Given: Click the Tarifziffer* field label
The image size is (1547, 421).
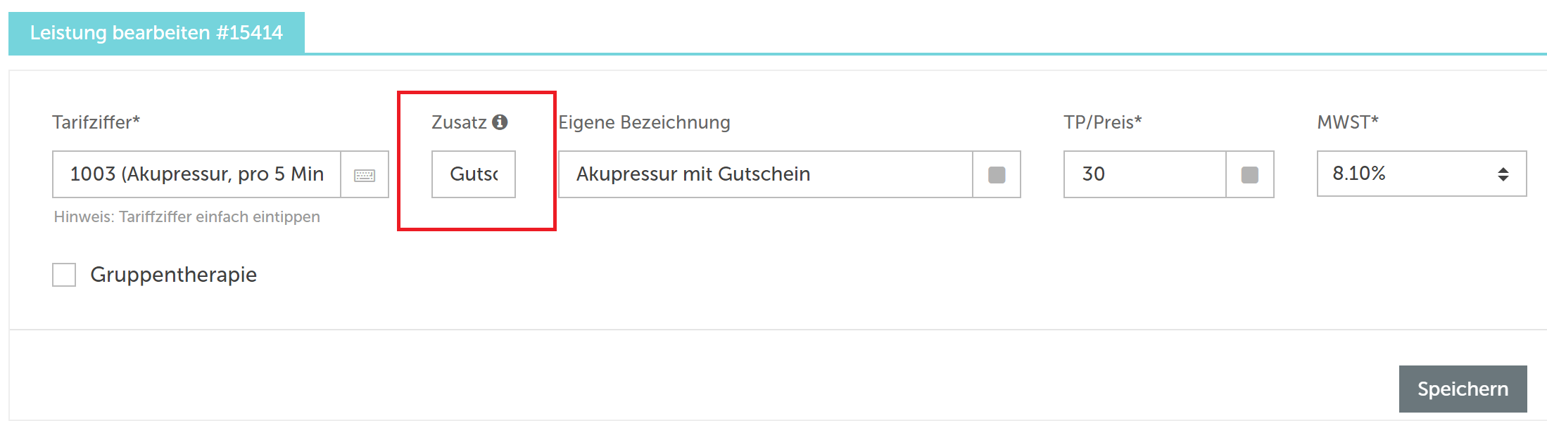Looking at the screenshot, I should click(x=96, y=122).
